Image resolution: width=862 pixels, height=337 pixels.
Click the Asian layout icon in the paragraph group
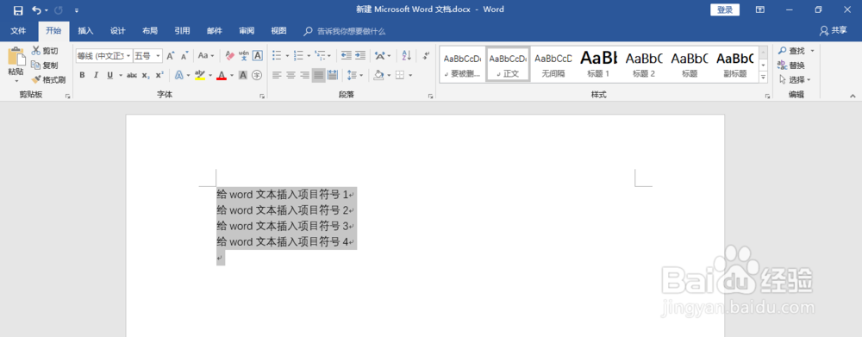pyautogui.click(x=380, y=55)
